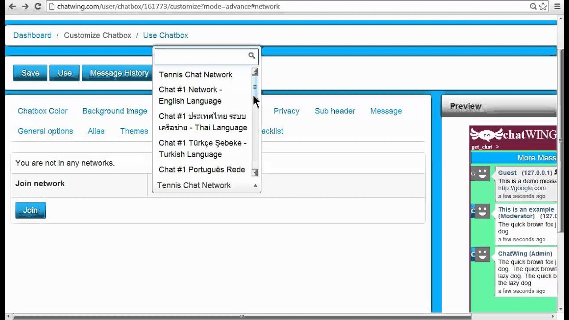The image size is (569, 320).
Task: Click the browser forward arrow
Action: click(25, 6)
